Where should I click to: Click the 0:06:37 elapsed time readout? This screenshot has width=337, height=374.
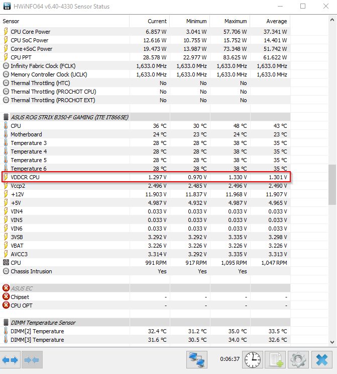pos(230,359)
